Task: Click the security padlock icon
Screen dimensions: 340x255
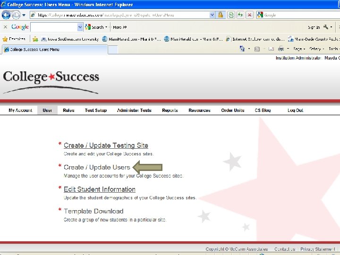Action: tap(221, 15)
